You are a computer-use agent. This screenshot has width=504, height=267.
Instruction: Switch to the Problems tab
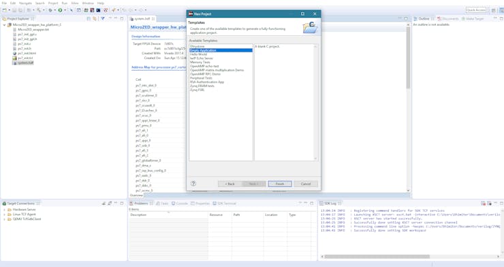pyautogui.click(x=141, y=204)
